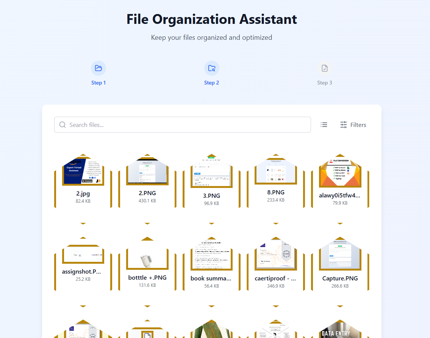
Task: Open the document icon thumbnail in bottom row
Action: click(x=147, y=333)
